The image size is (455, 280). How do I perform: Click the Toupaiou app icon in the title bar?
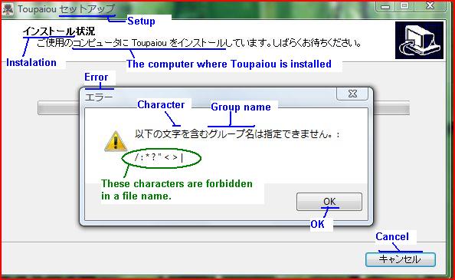tap(8, 9)
